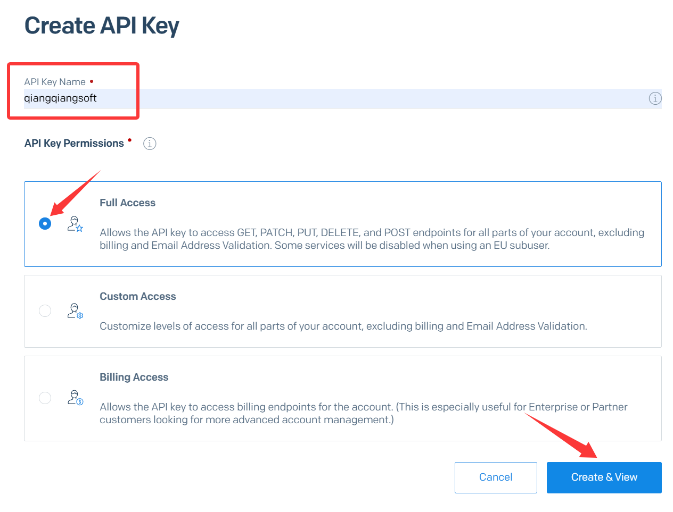Click the Create & View button
This screenshot has width=673, height=512.
[x=604, y=477]
